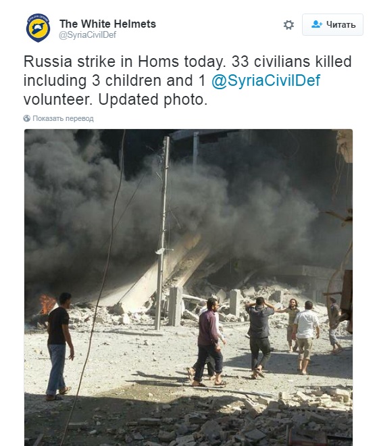Click the globe icon beside Показать перевод
Image resolution: width=377 pixels, height=446 pixels.
coord(27,118)
